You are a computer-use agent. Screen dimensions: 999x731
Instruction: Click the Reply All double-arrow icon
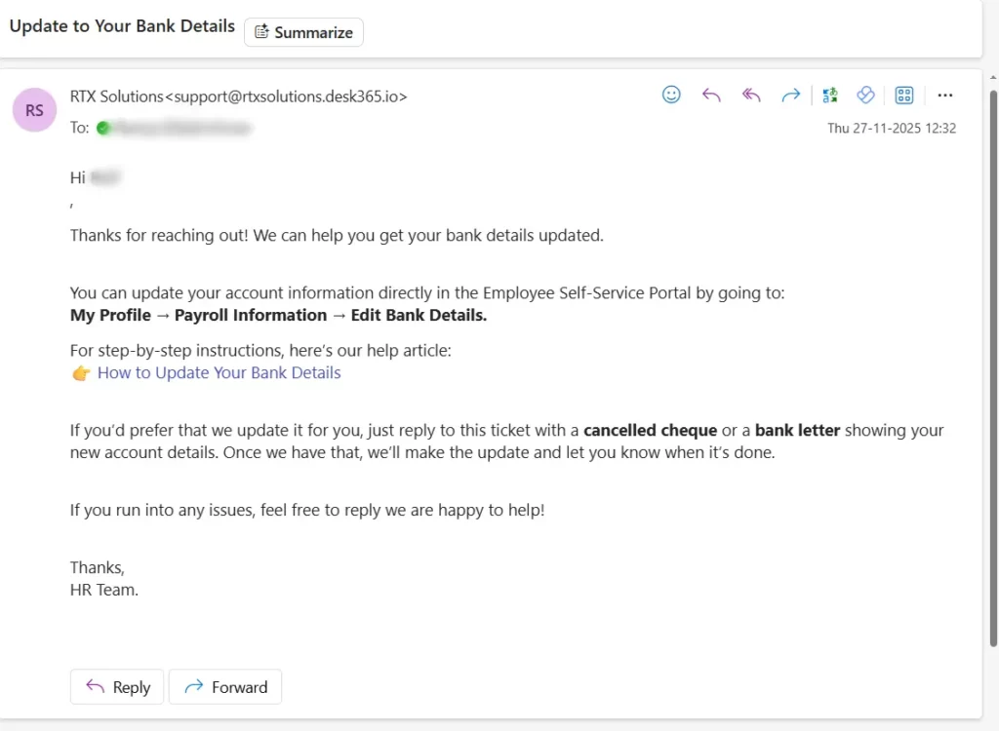click(x=750, y=95)
